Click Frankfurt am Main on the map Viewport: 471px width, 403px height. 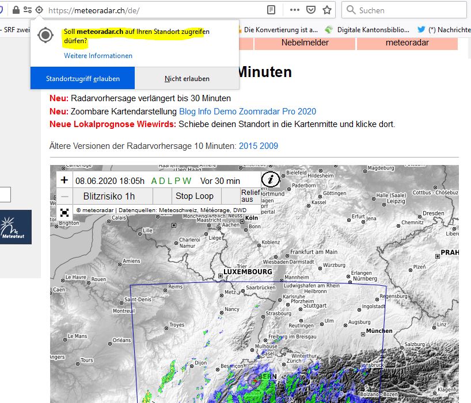(x=314, y=252)
